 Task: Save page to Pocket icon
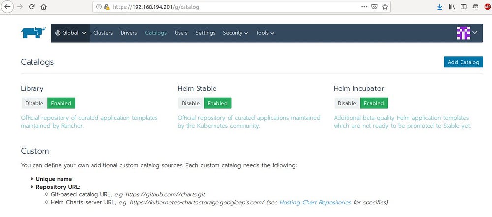[374, 6]
